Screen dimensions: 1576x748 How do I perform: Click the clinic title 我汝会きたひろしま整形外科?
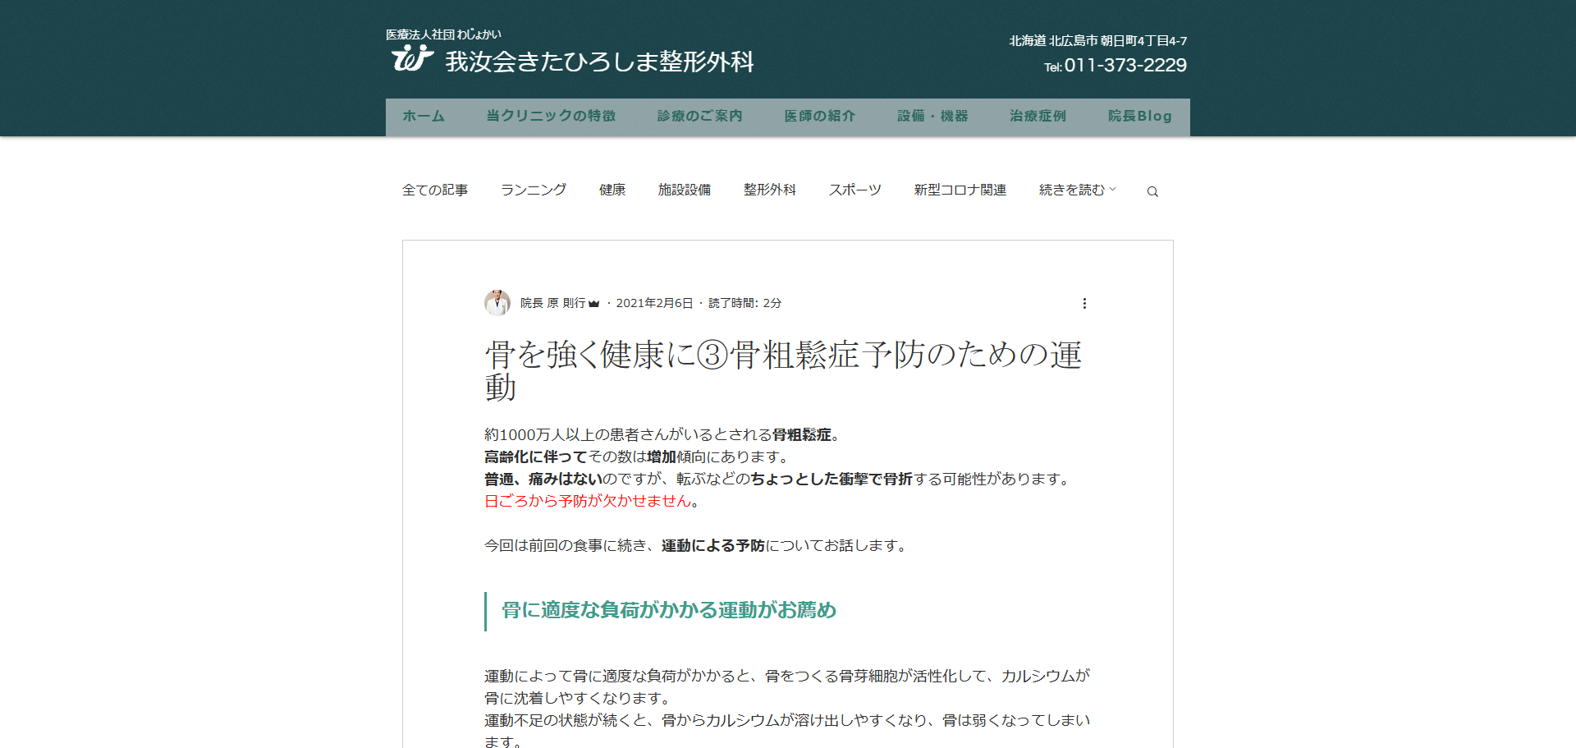(599, 62)
